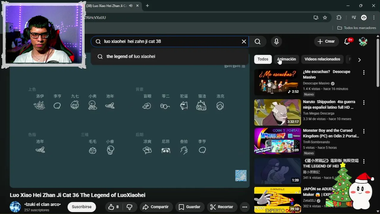The height and width of the screenshot is (214, 380).
Task: Open the Izuki el clan arco channel name
Action: [43, 204]
